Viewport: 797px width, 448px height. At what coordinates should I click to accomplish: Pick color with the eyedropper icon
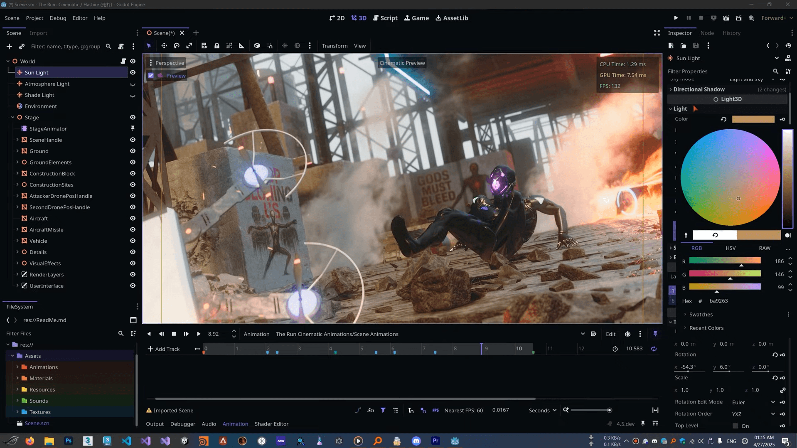click(x=686, y=235)
